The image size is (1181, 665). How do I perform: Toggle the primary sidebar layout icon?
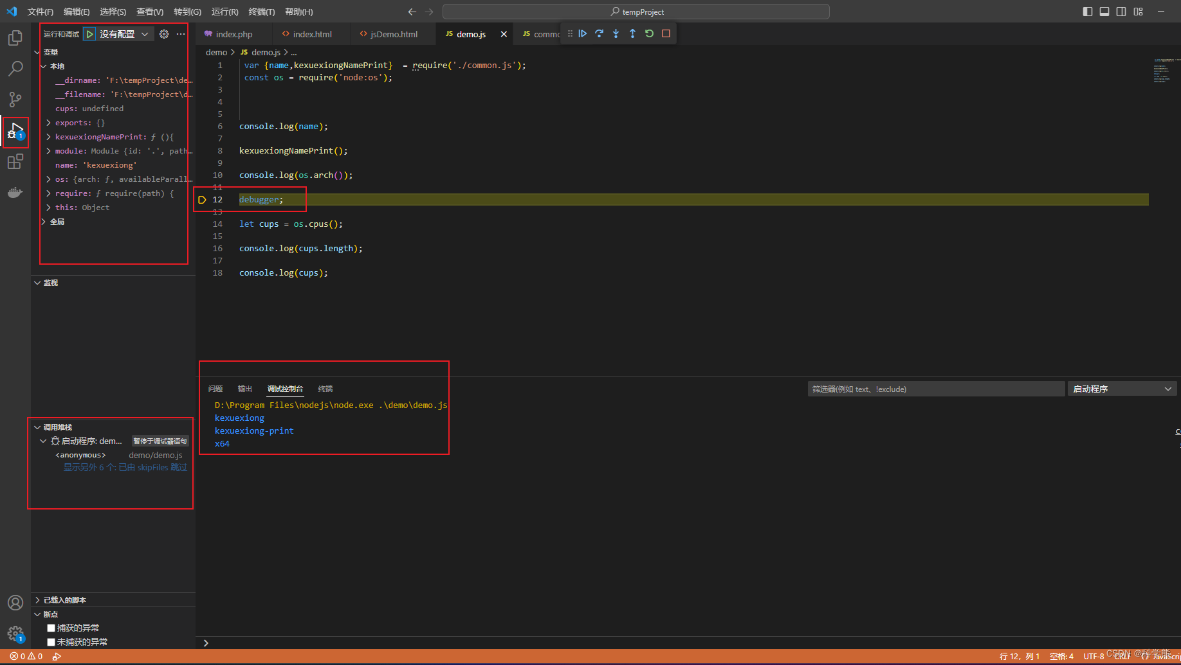(x=1088, y=12)
